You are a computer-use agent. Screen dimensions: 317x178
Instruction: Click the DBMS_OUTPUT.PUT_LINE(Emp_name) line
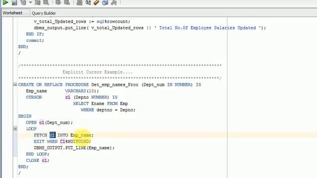pyautogui.click(x=74, y=148)
